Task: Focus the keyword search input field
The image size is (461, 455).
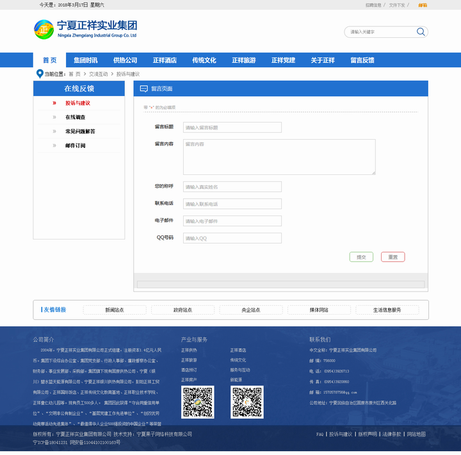Action: [x=382, y=32]
